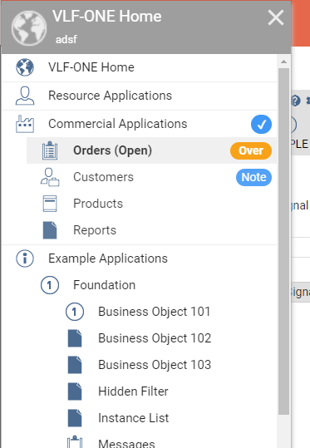The width and height of the screenshot is (310, 448).
Task: Open the Products item
Action: point(152,204)
